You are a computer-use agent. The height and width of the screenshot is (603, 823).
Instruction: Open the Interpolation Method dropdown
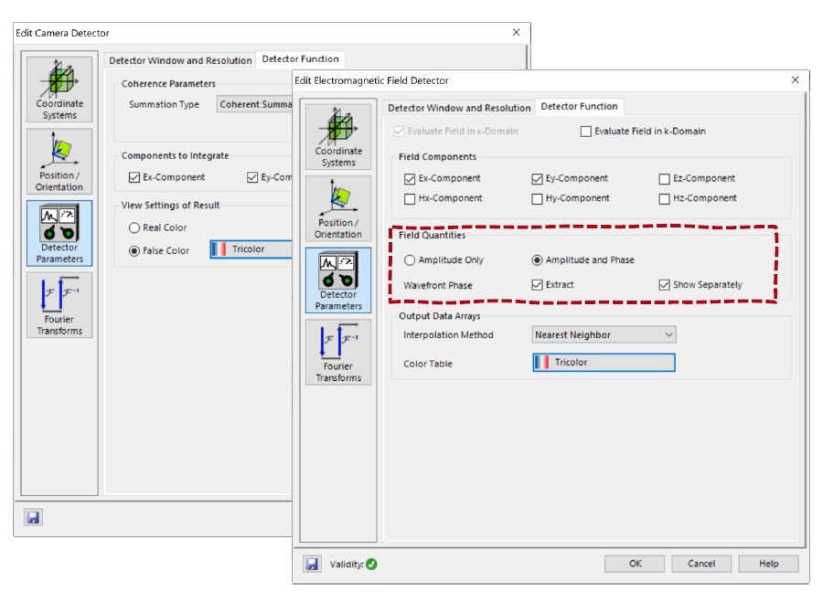tap(604, 334)
